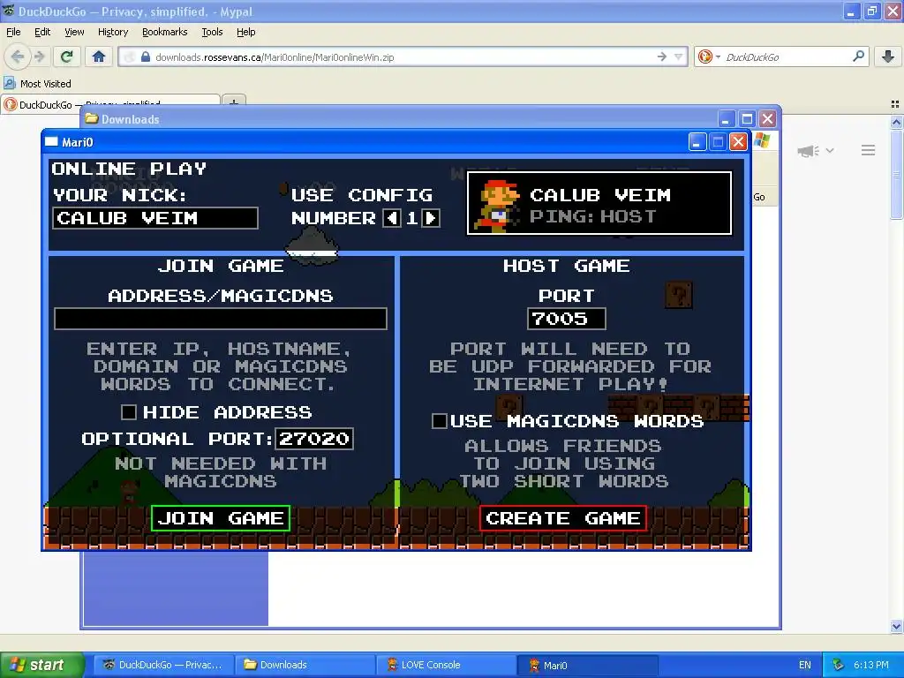Click the browser Forward arrow button
This screenshot has height=678, width=904.
[39, 56]
